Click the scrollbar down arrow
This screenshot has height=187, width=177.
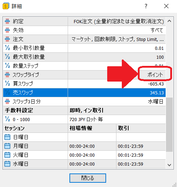(x=169, y=165)
